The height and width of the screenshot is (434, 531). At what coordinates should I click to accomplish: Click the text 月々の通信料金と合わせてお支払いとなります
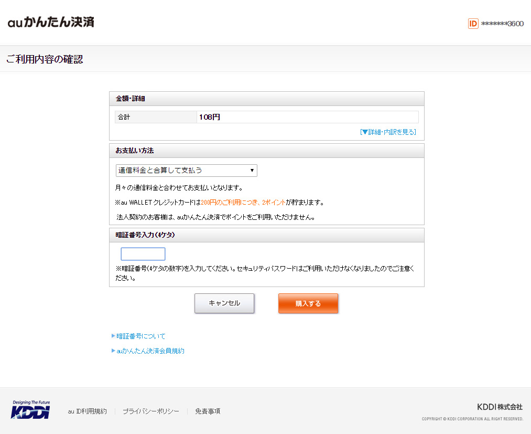point(179,187)
